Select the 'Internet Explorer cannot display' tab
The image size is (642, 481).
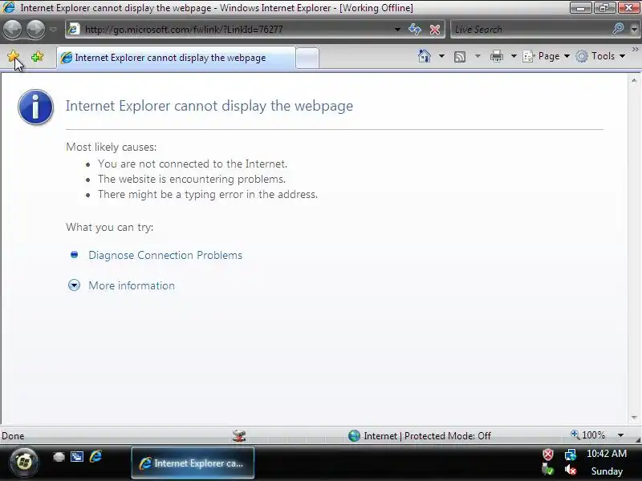pyautogui.click(x=176, y=58)
